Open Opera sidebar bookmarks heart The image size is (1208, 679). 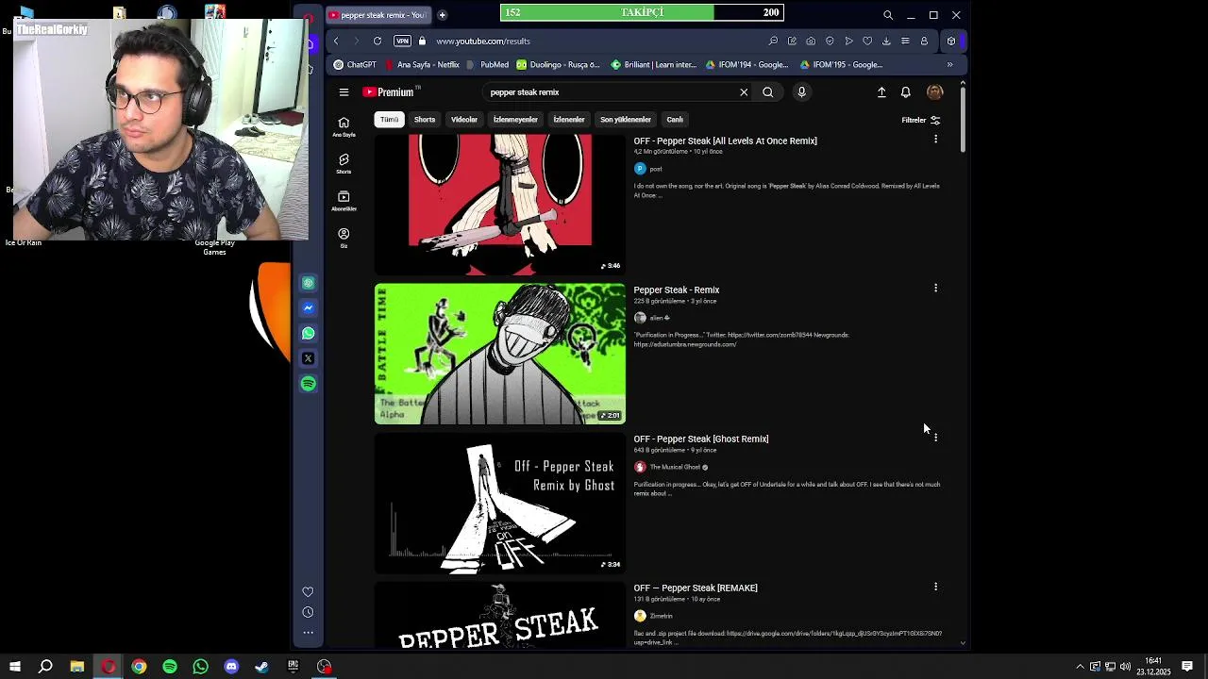tap(308, 592)
